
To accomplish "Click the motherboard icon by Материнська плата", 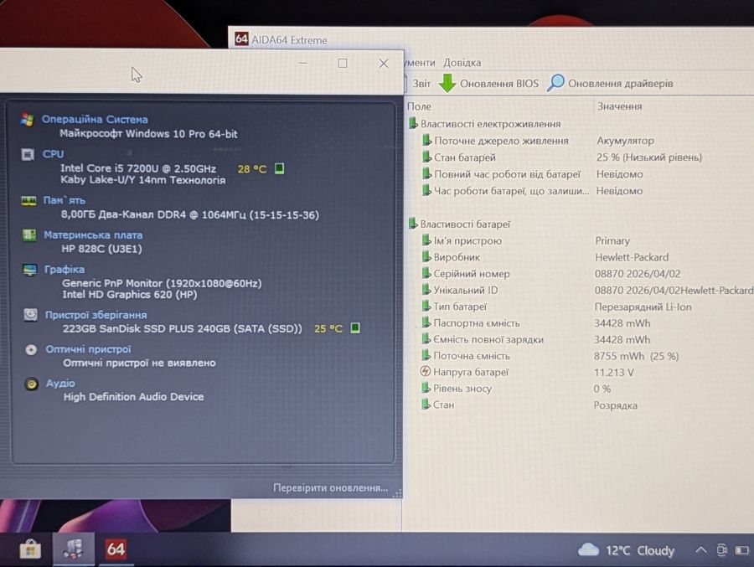I will (29, 235).
